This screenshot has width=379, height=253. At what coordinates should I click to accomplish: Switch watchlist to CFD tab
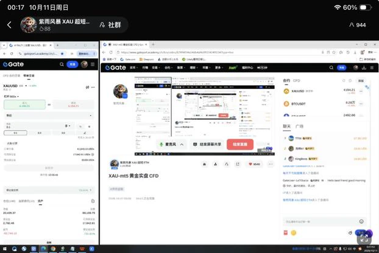pos(296,80)
